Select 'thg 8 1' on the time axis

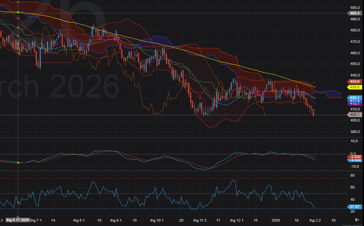coord(79,220)
